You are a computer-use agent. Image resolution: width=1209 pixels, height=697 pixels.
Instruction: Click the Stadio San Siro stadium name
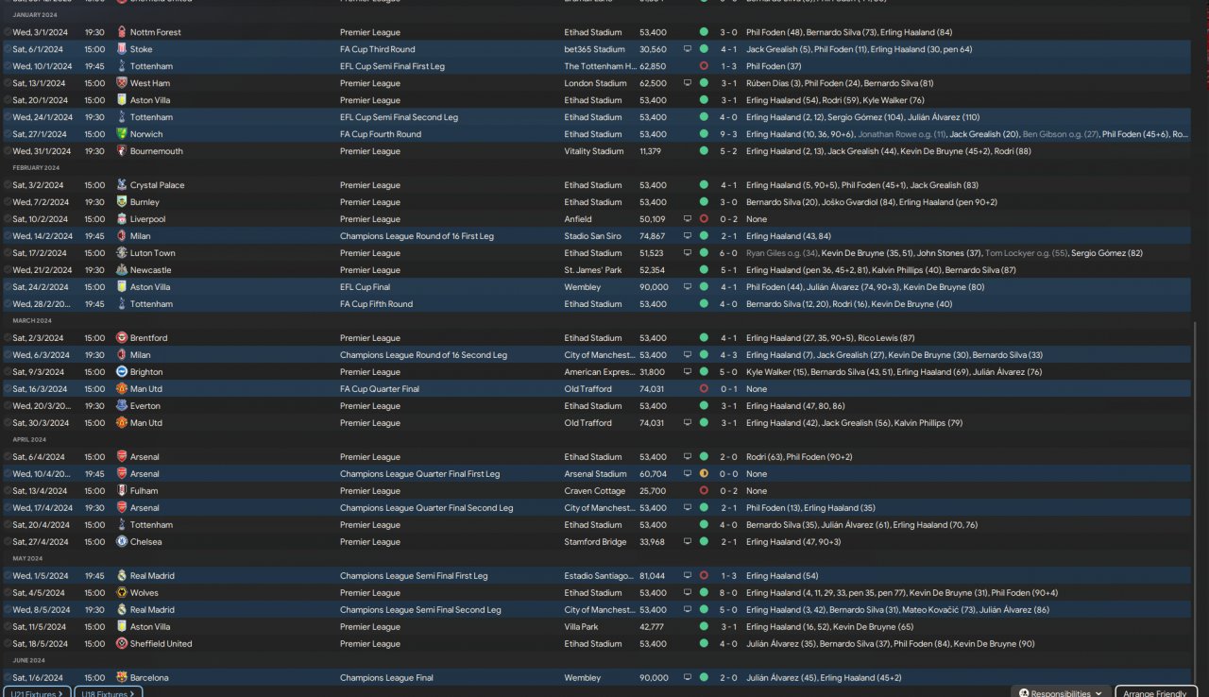click(x=594, y=236)
